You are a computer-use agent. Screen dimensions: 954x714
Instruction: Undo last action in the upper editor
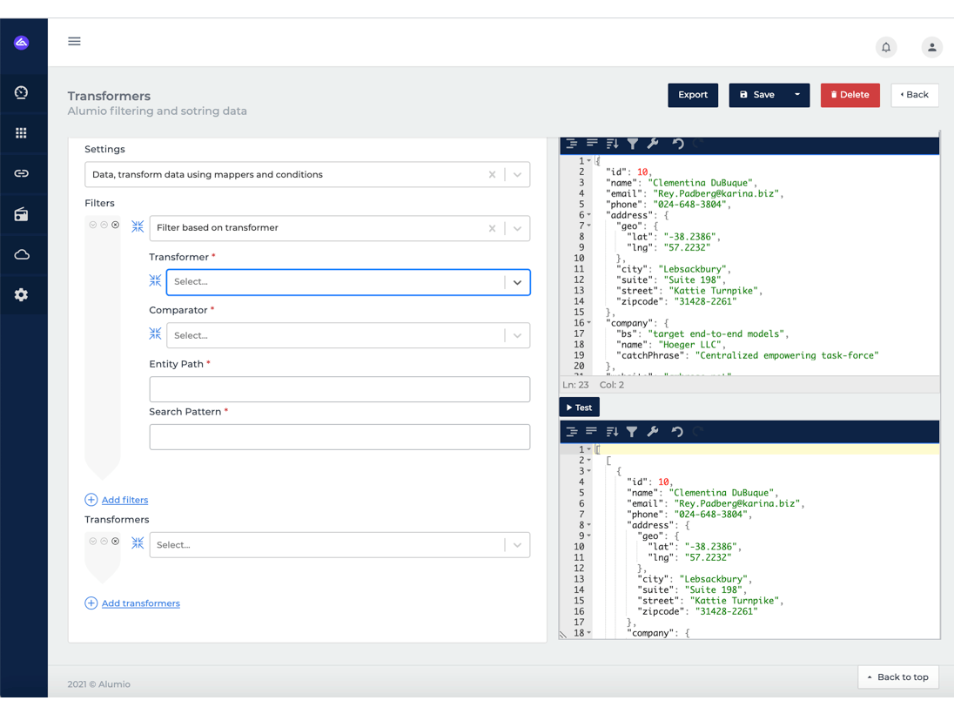(678, 144)
